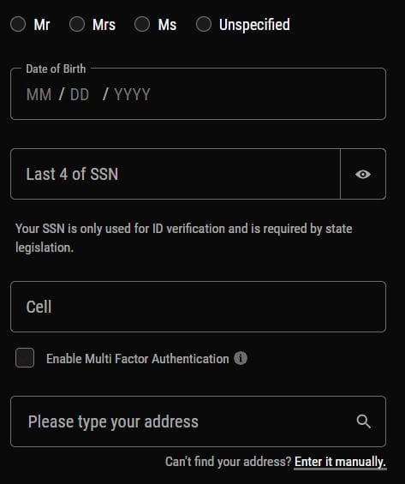Show the SSN digits with eye icon
The image size is (405, 484).
(363, 174)
